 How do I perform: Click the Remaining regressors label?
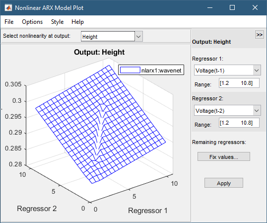[x=219, y=142]
